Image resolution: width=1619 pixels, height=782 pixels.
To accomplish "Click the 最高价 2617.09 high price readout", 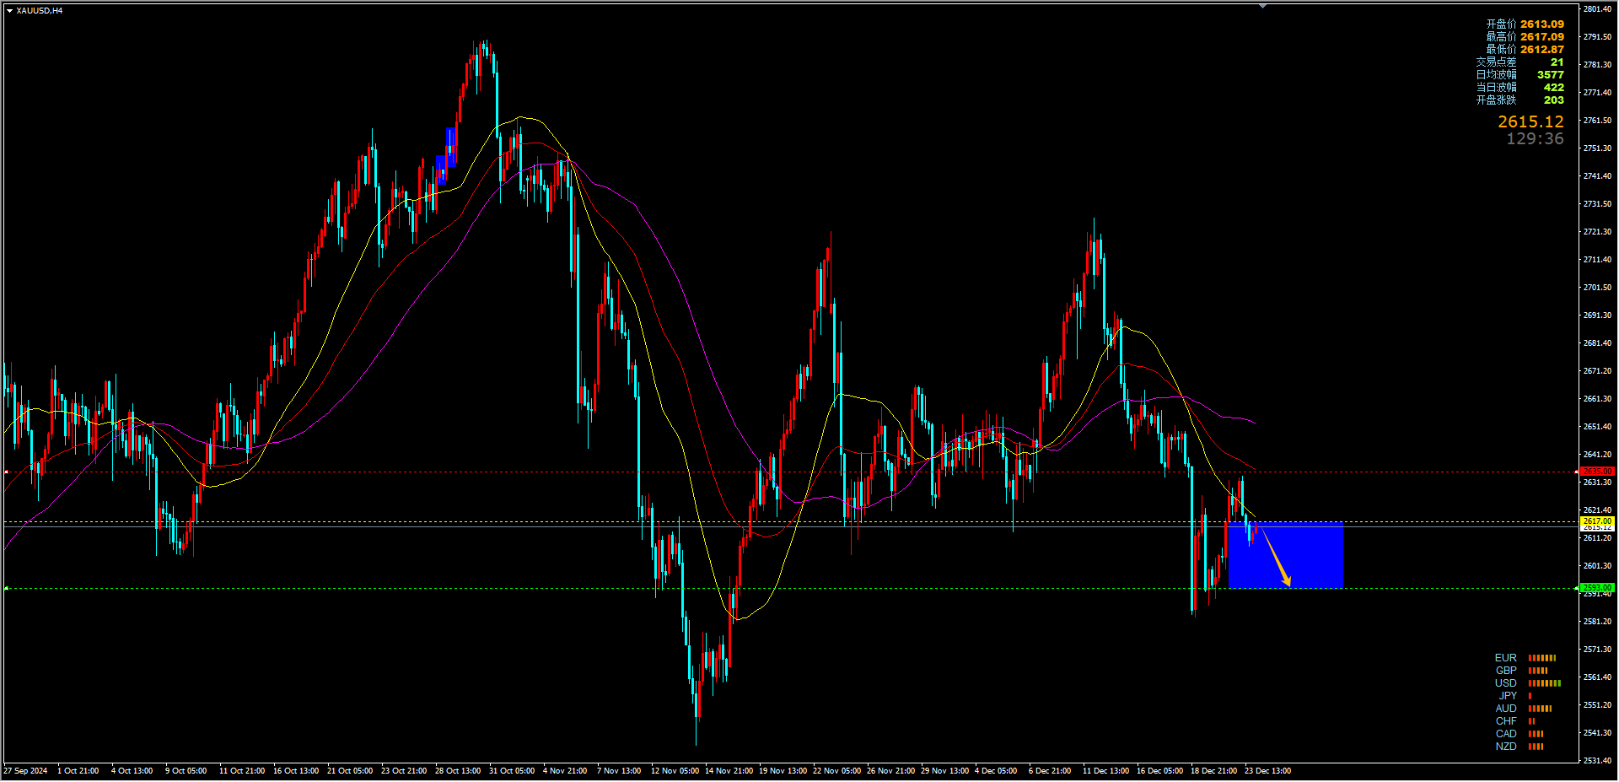I will click(x=1525, y=37).
